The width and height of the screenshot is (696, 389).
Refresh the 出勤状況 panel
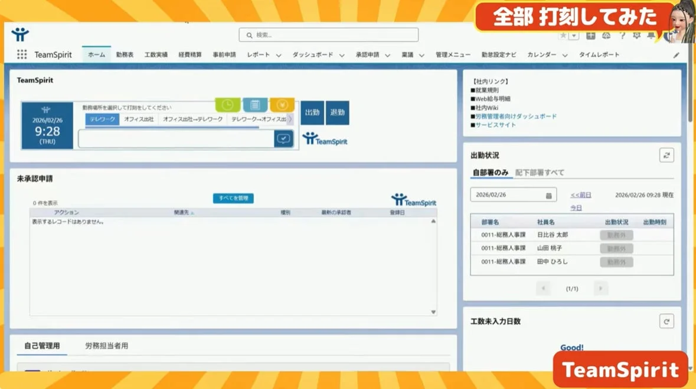point(666,155)
